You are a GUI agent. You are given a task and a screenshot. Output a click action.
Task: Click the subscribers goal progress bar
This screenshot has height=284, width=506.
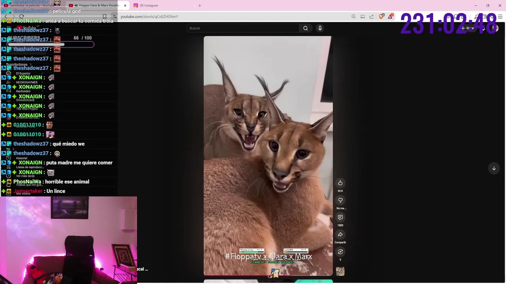pos(51,44)
